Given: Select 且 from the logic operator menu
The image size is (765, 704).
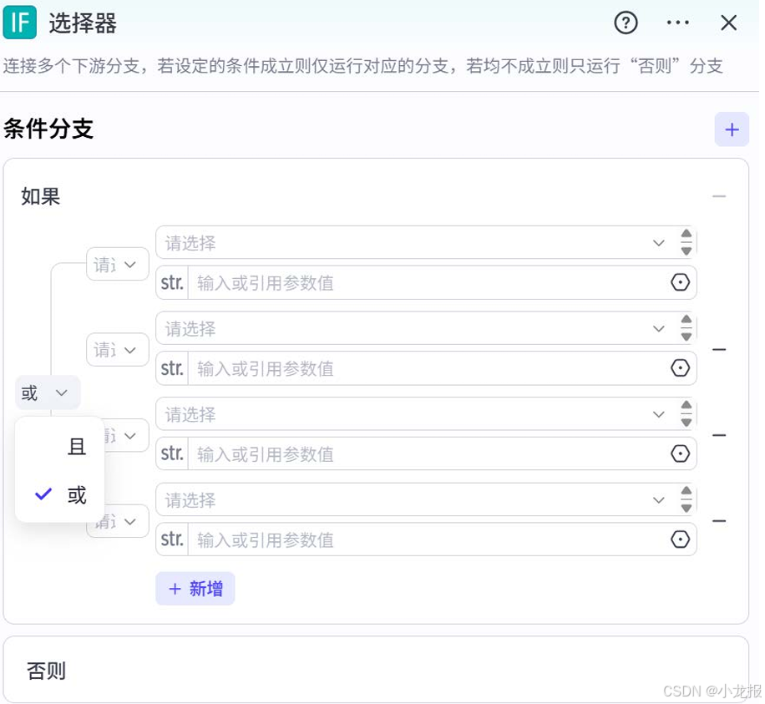Looking at the screenshot, I should [76, 447].
